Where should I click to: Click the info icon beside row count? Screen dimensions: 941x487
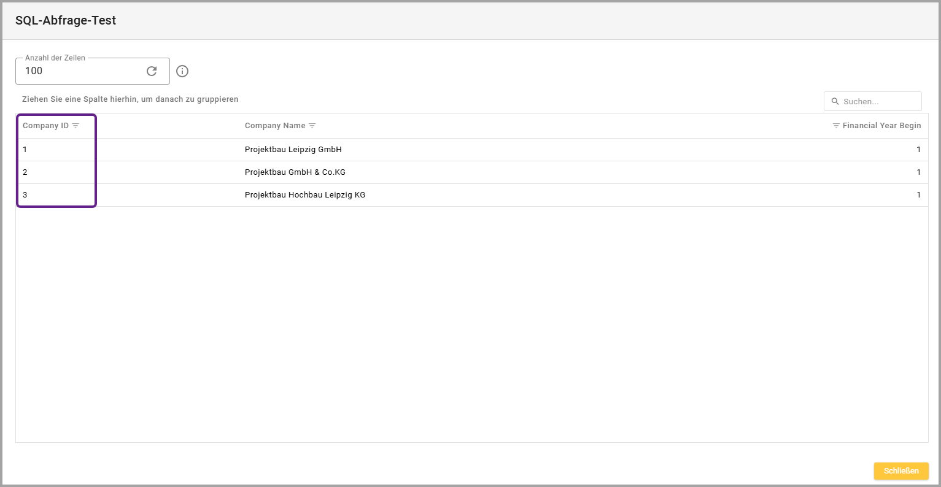182,71
